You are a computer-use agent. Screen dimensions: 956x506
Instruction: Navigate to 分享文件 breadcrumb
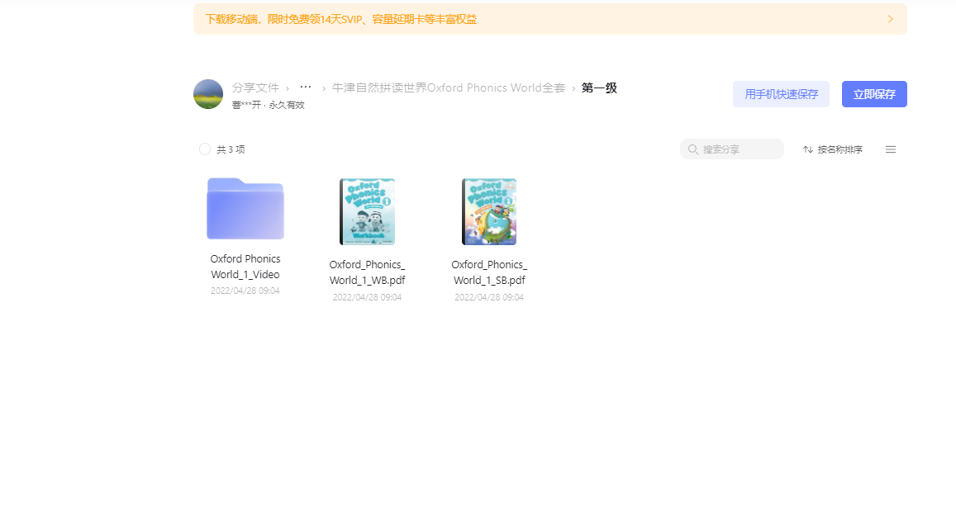coord(255,87)
